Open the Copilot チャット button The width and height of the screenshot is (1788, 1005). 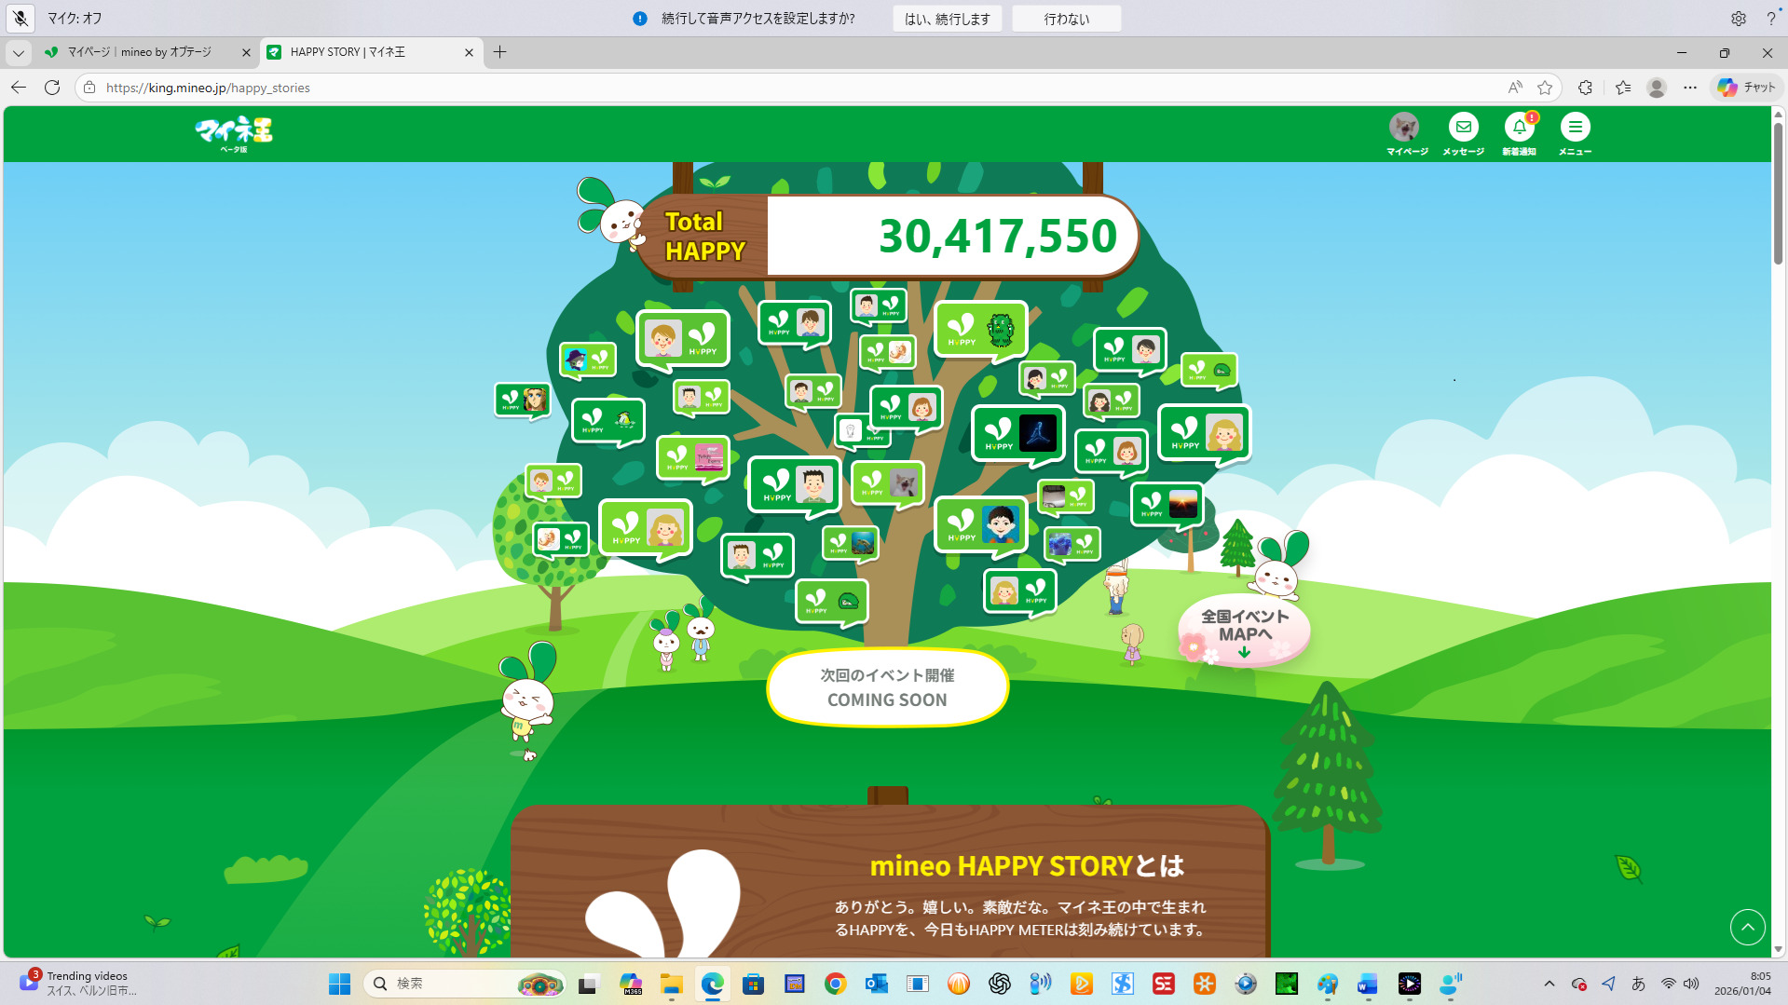pos(1746,88)
